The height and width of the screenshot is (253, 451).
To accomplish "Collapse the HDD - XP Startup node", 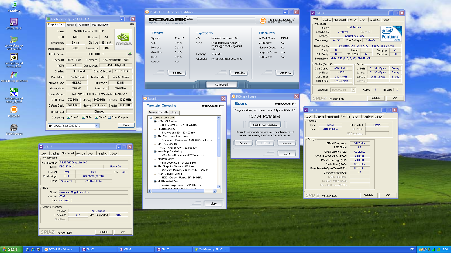I will pos(155,121).
